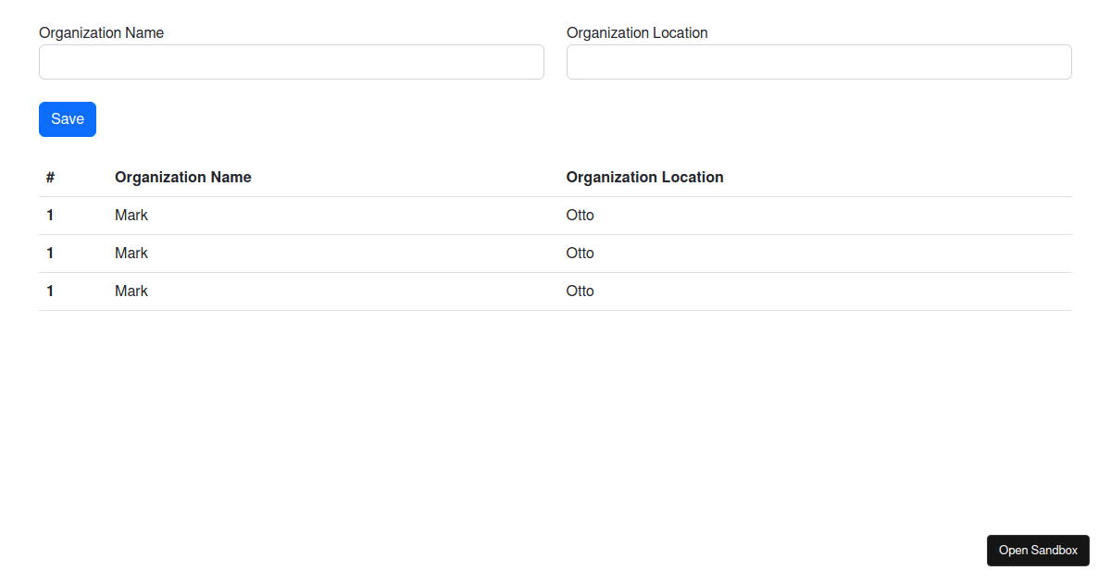Click the row number of the second row

click(x=50, y=253)
